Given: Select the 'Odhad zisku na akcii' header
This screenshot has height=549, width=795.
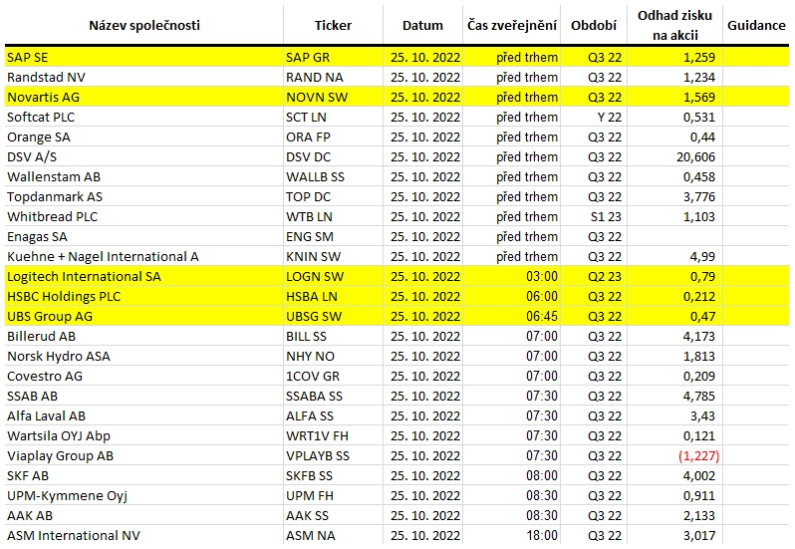Looking at the screenshot, I should coord(674,25).
